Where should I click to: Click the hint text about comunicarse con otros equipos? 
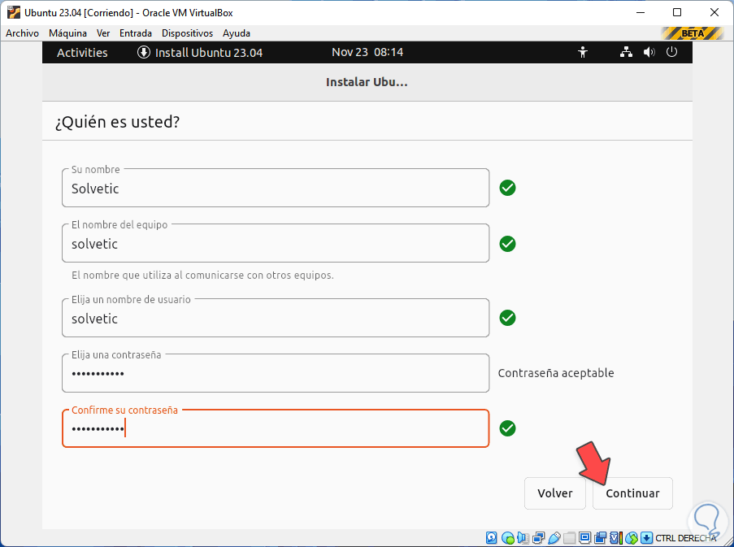click(202, 276)
